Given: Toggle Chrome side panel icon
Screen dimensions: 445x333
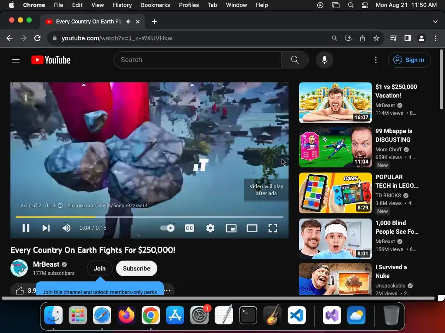Looking at the screenshot, I should [408, 38].
